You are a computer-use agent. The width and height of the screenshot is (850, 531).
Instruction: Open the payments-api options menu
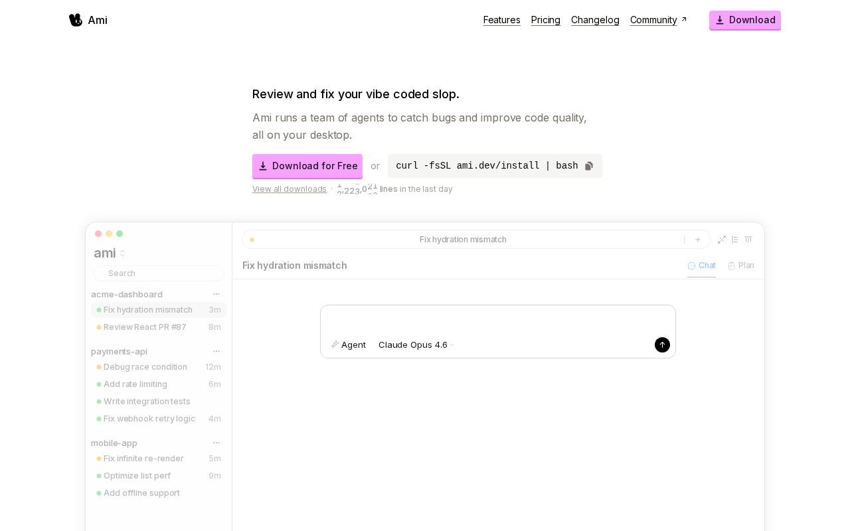[x=216, y=351]
